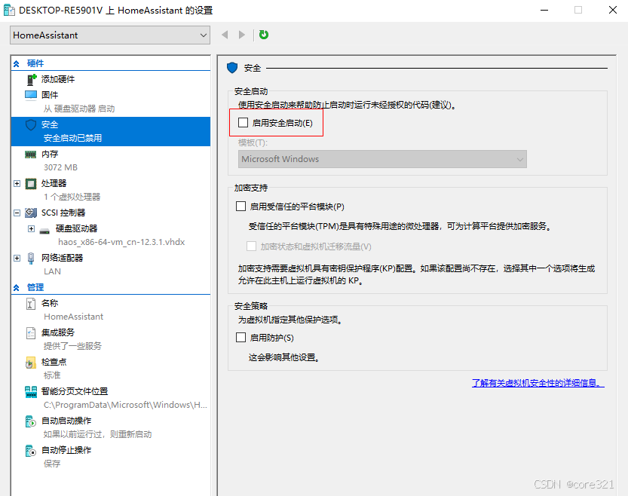Select the 处理器 settings item
The image size is (628, 496).
pyautogui.click(x=54, y=183)
